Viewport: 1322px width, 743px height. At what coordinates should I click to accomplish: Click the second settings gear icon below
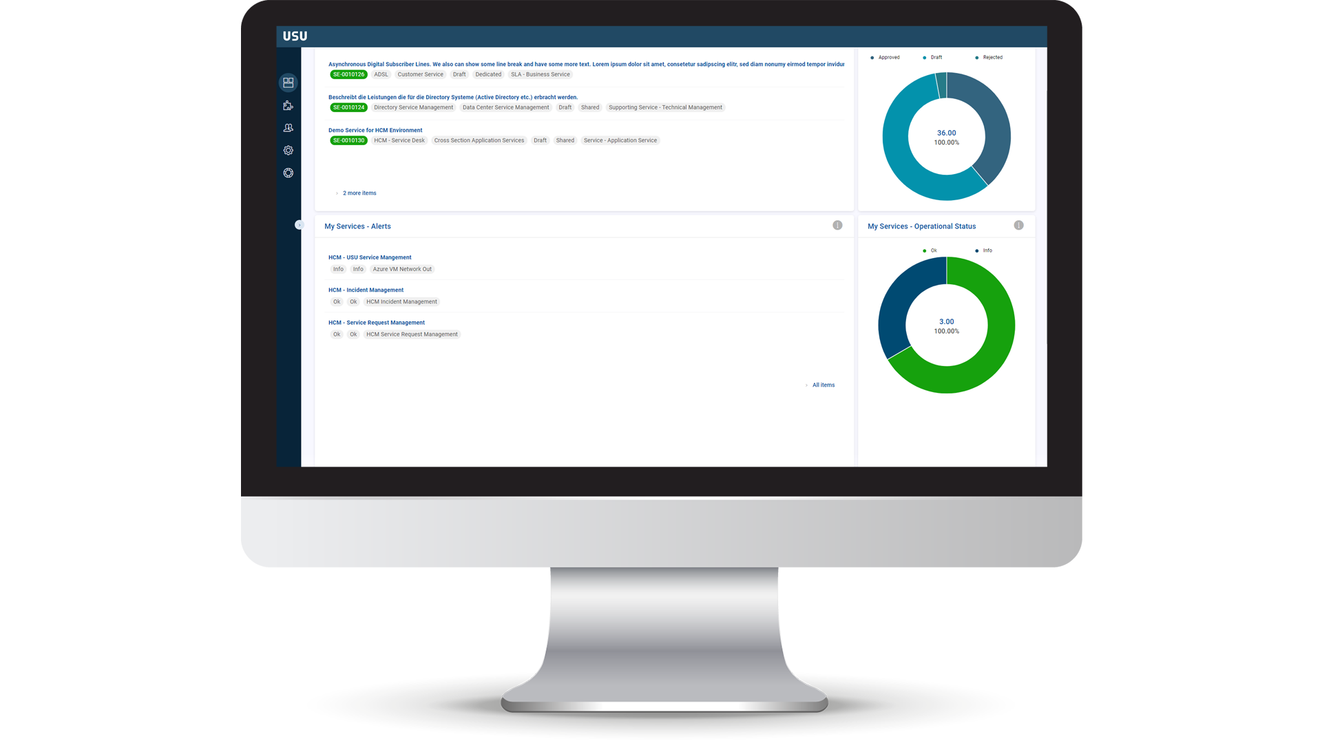288,173
